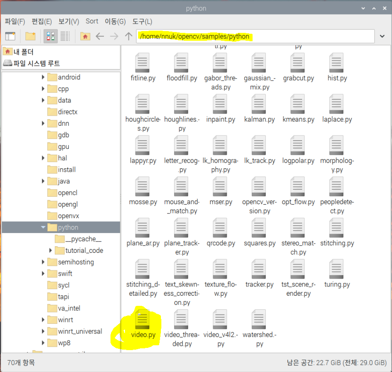Expand the java folder node

tap(43, 181)
